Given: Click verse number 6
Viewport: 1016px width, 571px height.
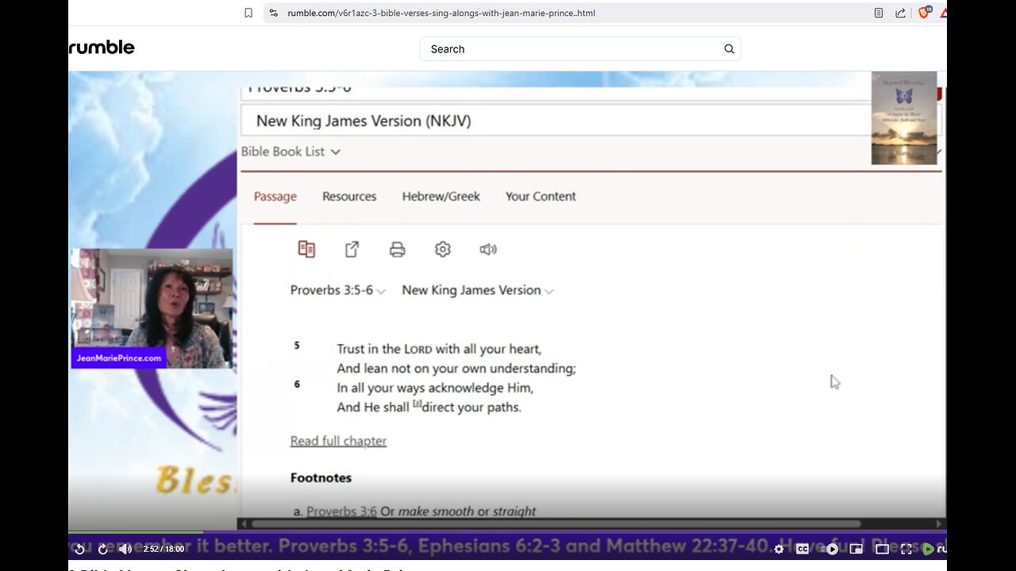Looking at the screenshot, I should [x=297, y=385].
